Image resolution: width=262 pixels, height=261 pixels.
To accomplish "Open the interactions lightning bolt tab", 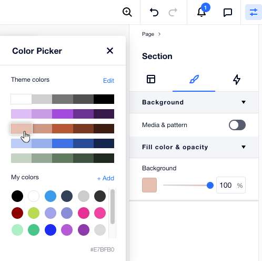I will [237, 80].
